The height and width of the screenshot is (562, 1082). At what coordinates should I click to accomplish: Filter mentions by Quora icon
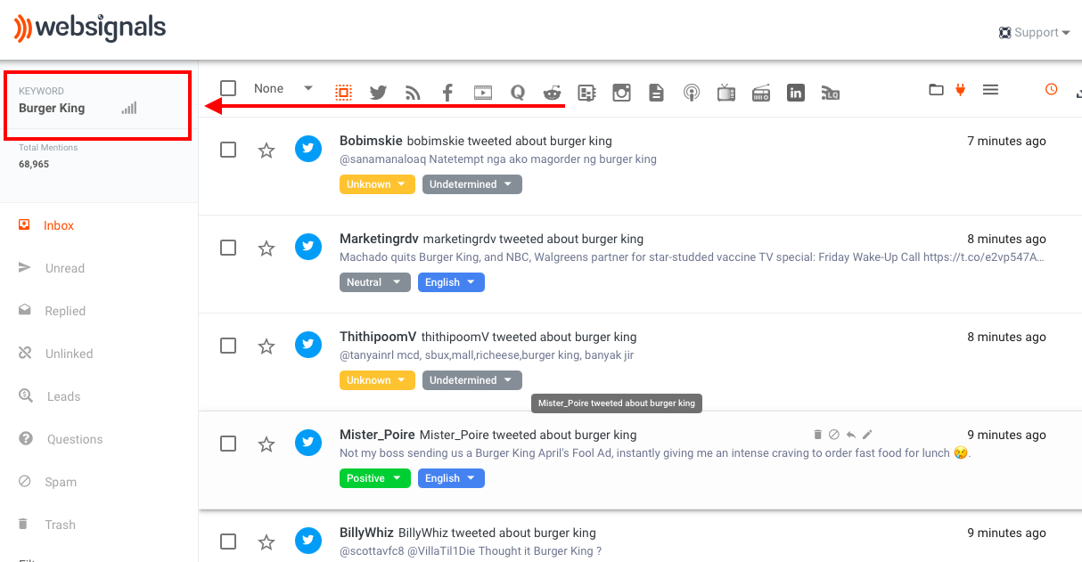tap(517, 92)
